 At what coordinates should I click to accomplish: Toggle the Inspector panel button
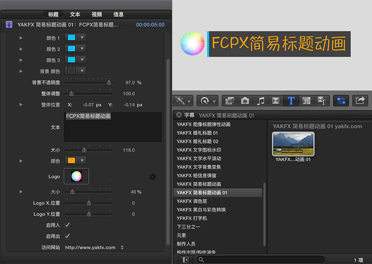[x=341, y=101]
